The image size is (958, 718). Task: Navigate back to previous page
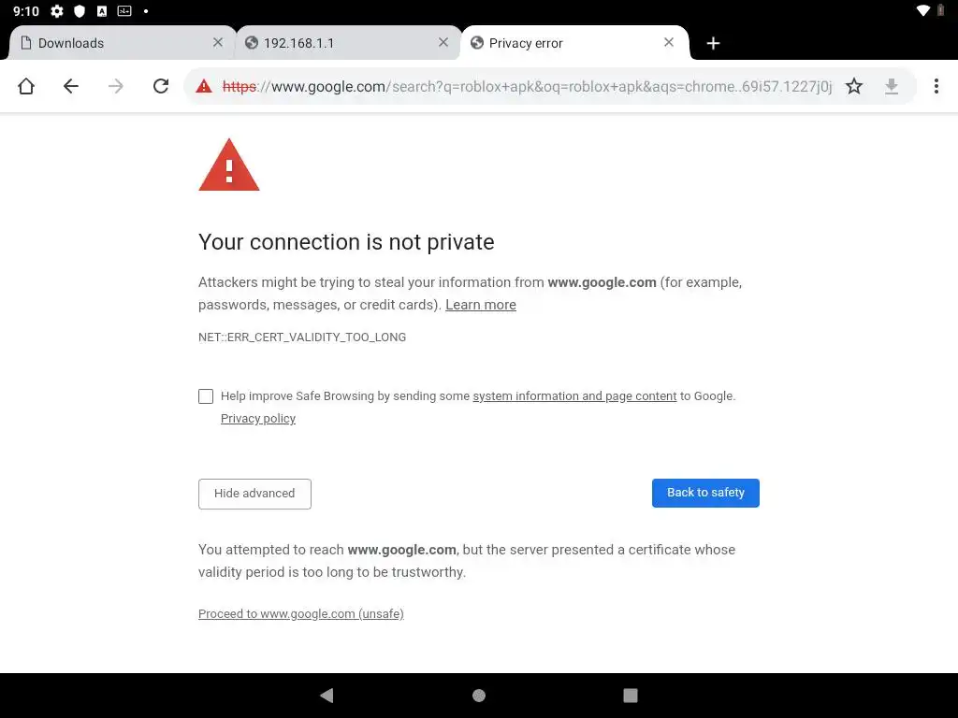[x=71, y=86]
